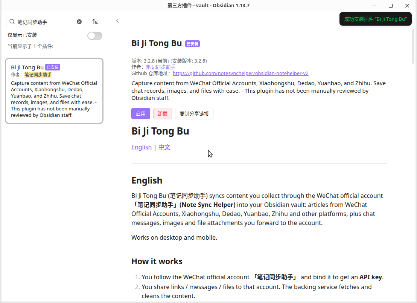Viewport: 417px width, 303px height.
Task: Close the Obsidian window
Action: point(407,6)
